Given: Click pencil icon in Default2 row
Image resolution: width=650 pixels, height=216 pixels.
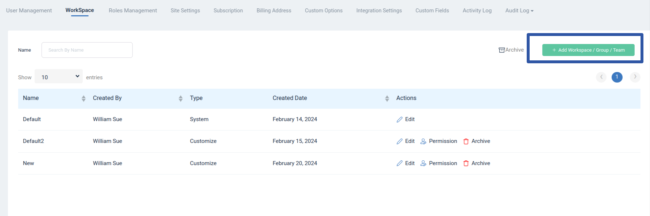Looking at the screenshot, I should point(400,141).
